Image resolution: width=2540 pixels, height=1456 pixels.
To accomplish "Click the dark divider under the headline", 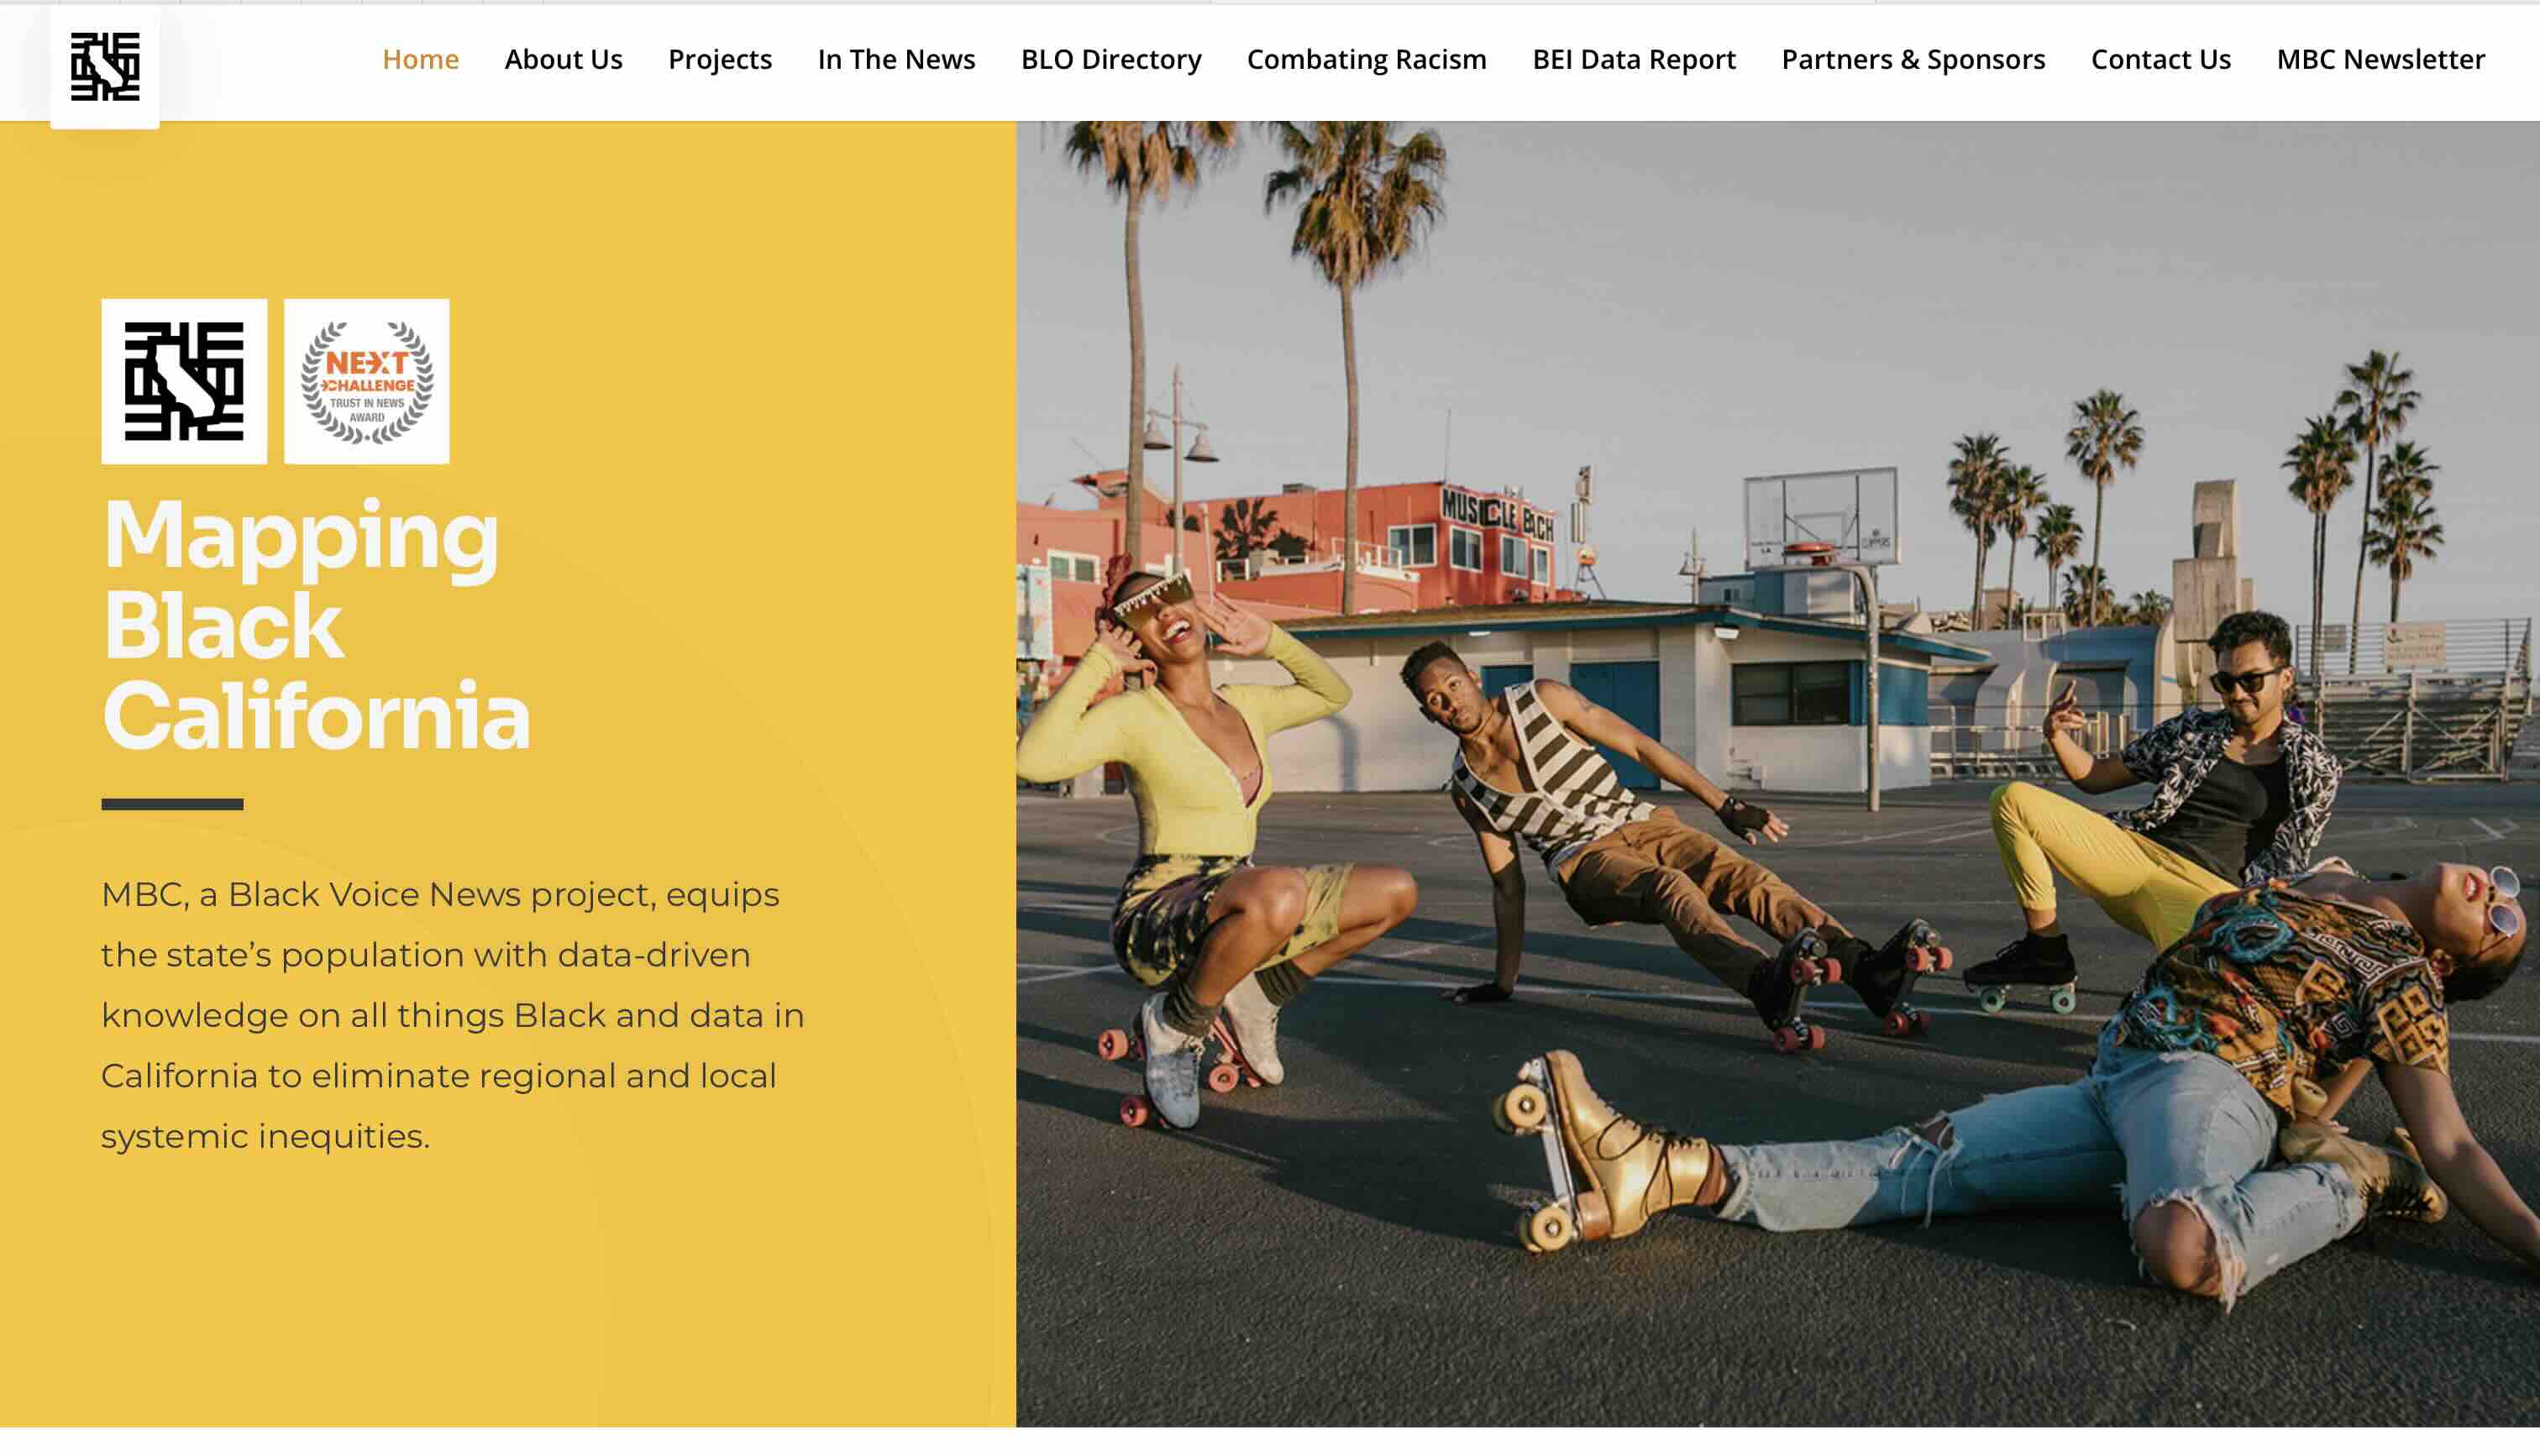I will coord(172,804).
